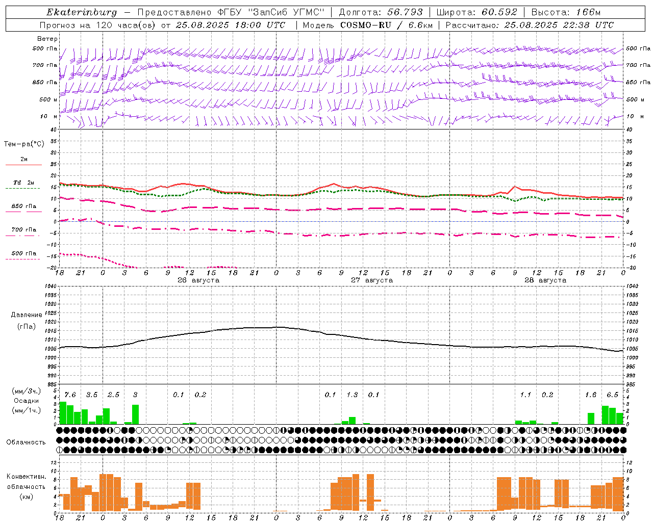Image resolution: width=653 pixels, height=522 pixels.
Task: Click the '7.6' three-hour precipitation value
Action: click(x=70, y=395)
